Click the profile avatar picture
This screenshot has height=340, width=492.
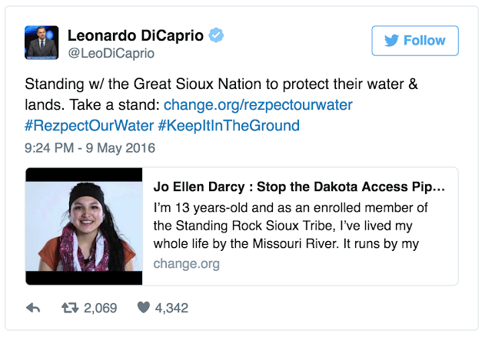pos(40,42)
